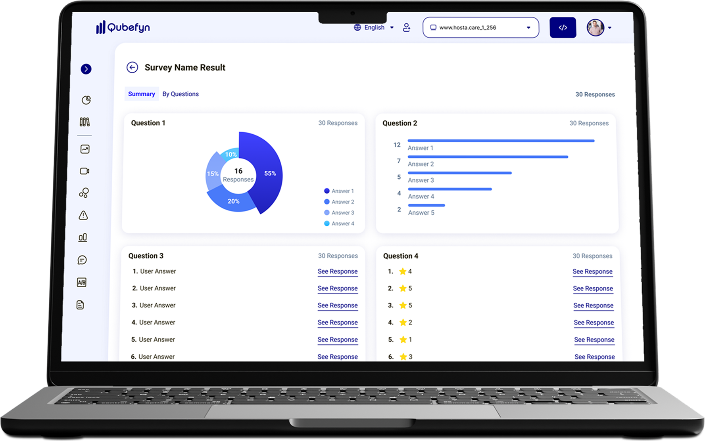705x441 pixels.
Task: Open the trend chart sidebar icon
Action: click(85, 149)
